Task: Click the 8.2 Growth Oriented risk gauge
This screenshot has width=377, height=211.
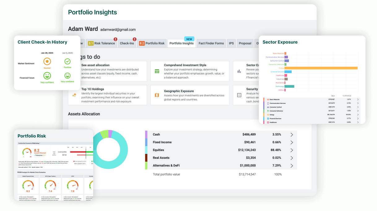Action: click(x=27, y=152)
